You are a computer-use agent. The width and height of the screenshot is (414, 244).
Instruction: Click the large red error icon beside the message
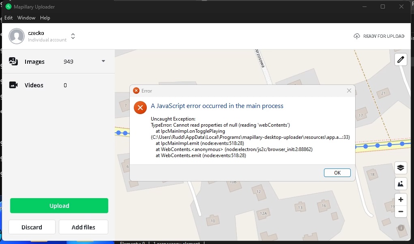(140, 108)
